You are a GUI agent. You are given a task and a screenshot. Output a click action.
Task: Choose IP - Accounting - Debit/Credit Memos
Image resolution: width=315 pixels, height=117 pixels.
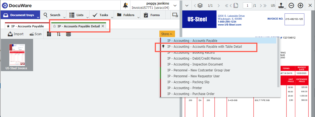[x=218, y=58]
